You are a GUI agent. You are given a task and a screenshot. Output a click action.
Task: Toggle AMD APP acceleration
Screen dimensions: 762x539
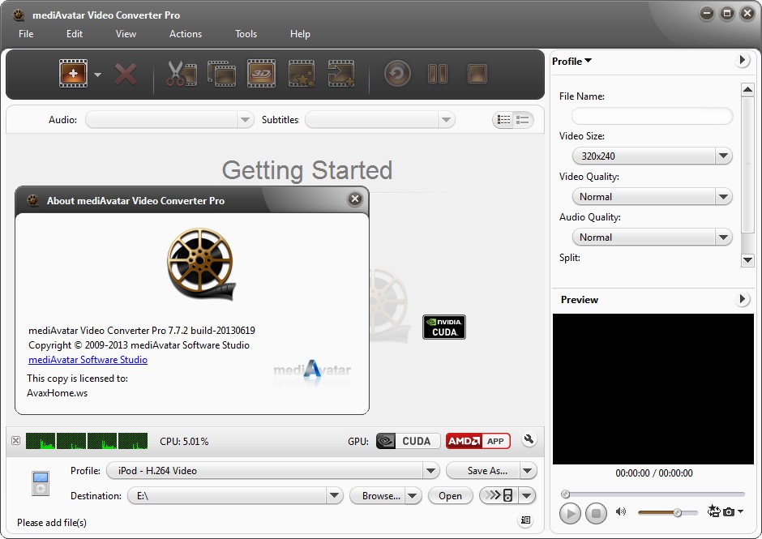pyautogui.click(x=477, y=441)
